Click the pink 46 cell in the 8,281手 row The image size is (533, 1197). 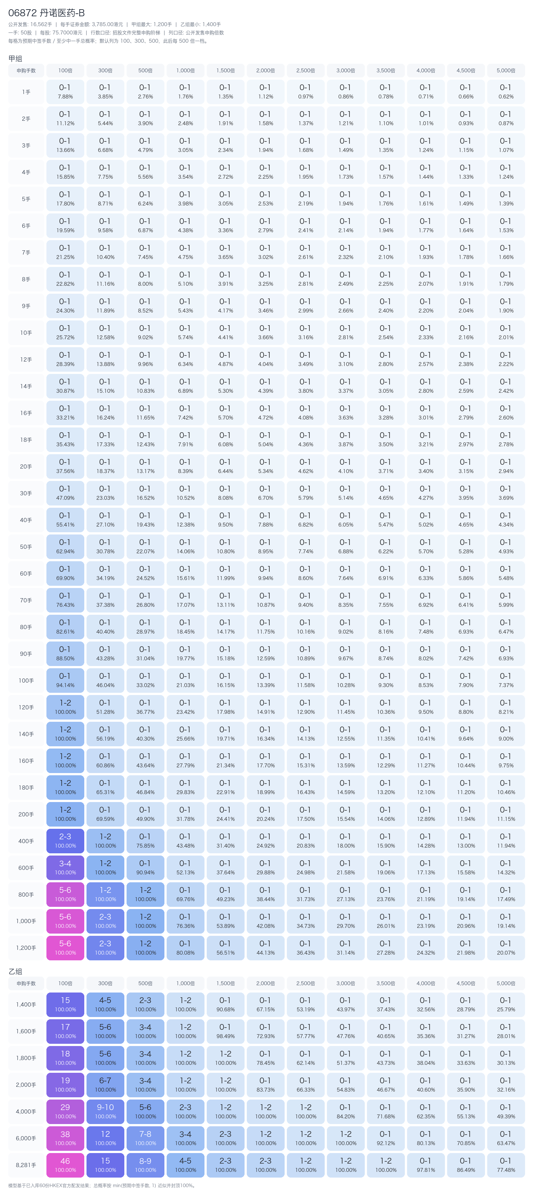tap(65, 1165)
